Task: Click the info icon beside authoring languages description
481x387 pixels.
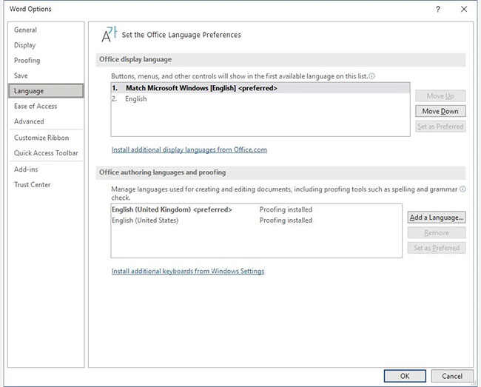Action: click(462, 189)
